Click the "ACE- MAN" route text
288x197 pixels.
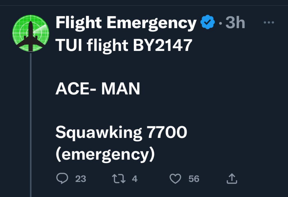pyautogui.click(x=98, y=89)
